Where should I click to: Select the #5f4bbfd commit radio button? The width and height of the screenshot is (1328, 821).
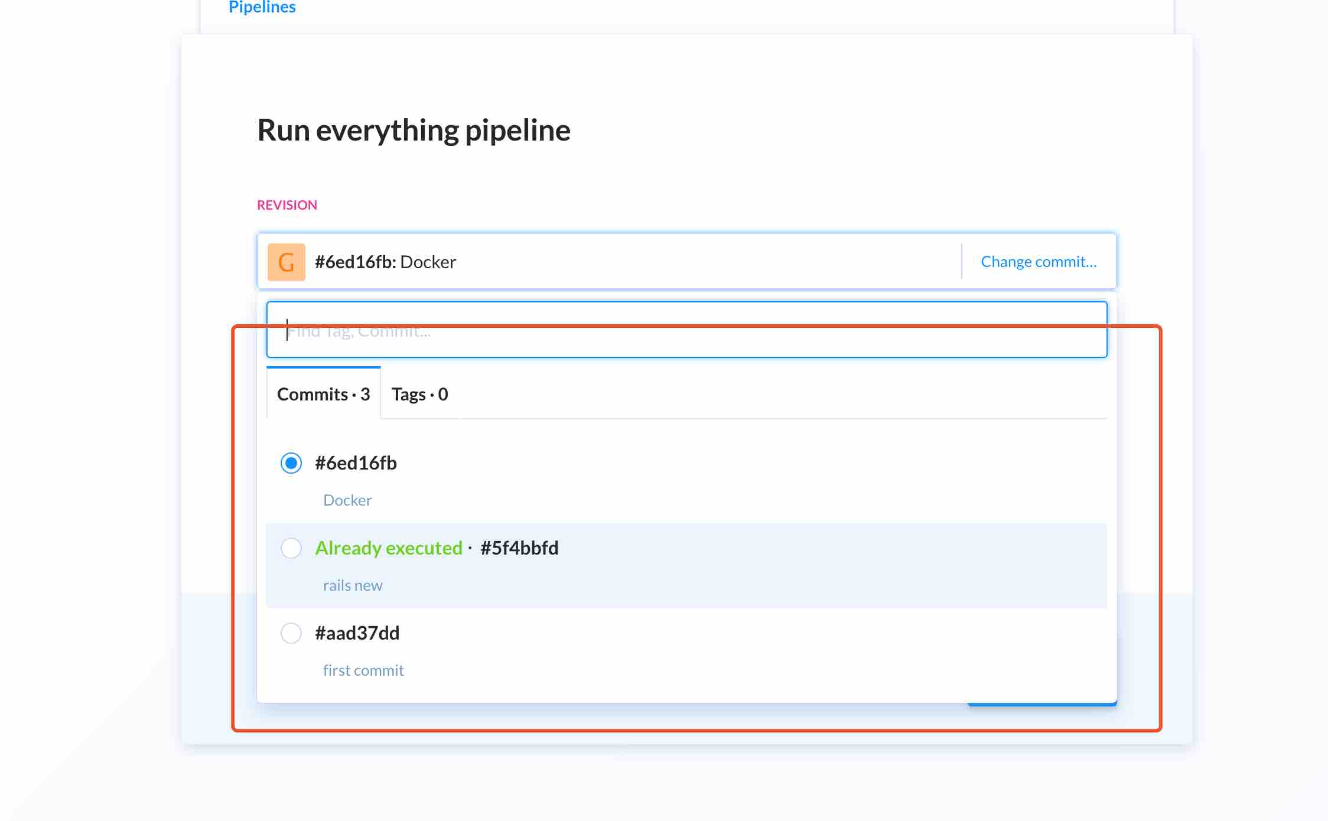pos(291,548)
